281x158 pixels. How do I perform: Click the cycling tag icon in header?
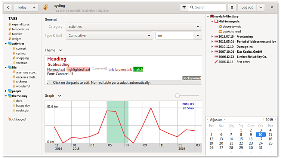pyautogui.click(x=46, y=7)
